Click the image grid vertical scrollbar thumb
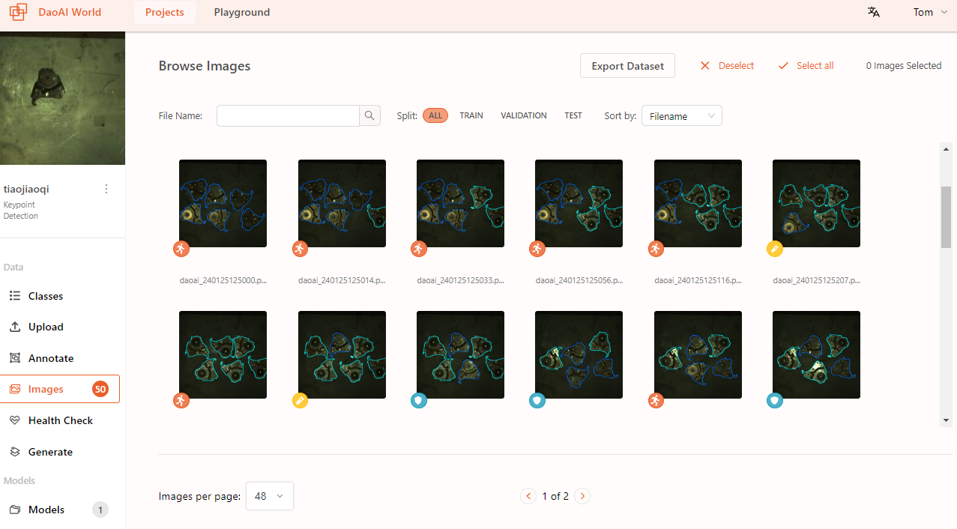This screenshot has width=957, height=529. click(946, 217)
